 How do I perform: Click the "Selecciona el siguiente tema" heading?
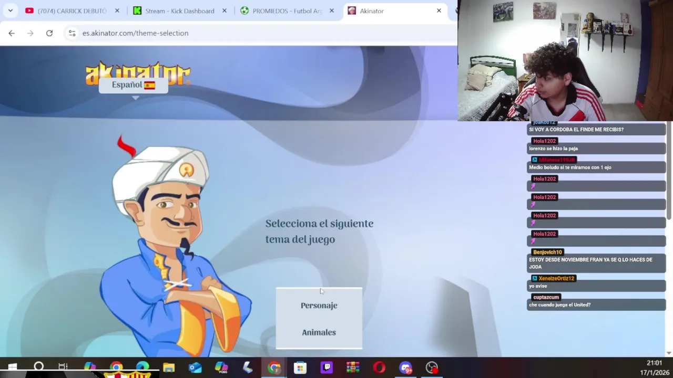319,232
